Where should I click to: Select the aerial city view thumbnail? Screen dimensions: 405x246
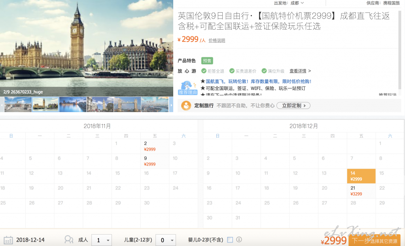tap(155, 104)
